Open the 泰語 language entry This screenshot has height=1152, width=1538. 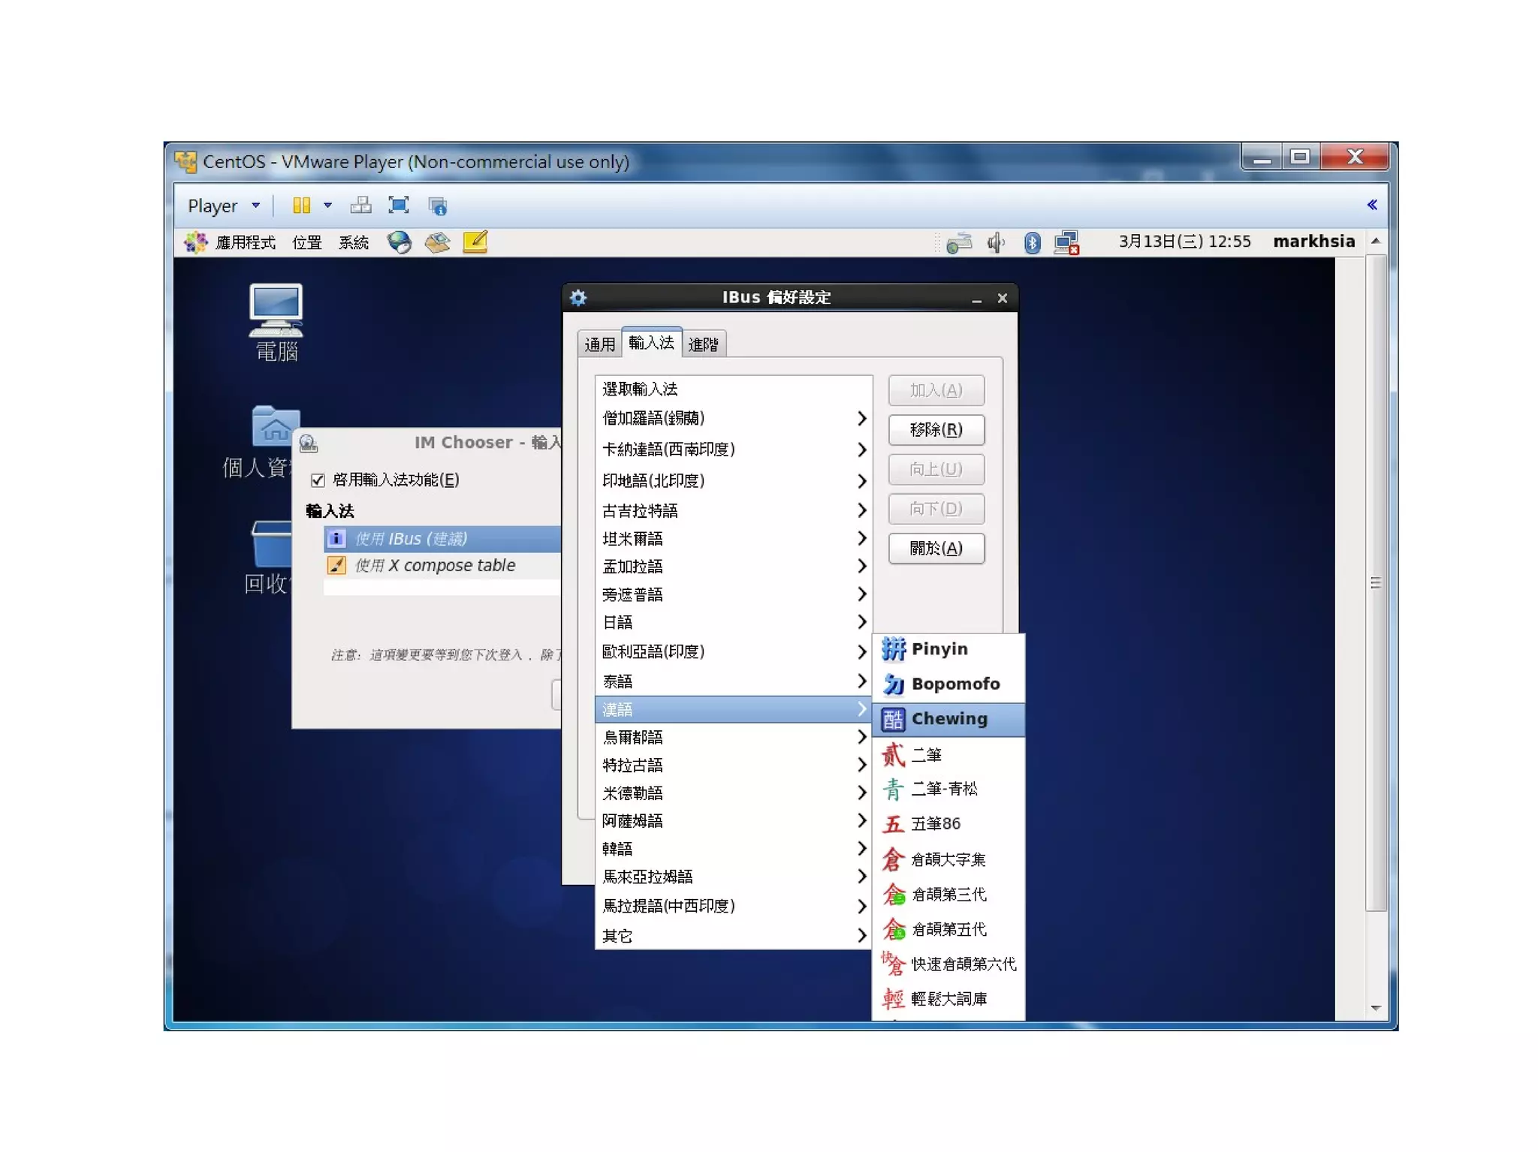(733, 681)
